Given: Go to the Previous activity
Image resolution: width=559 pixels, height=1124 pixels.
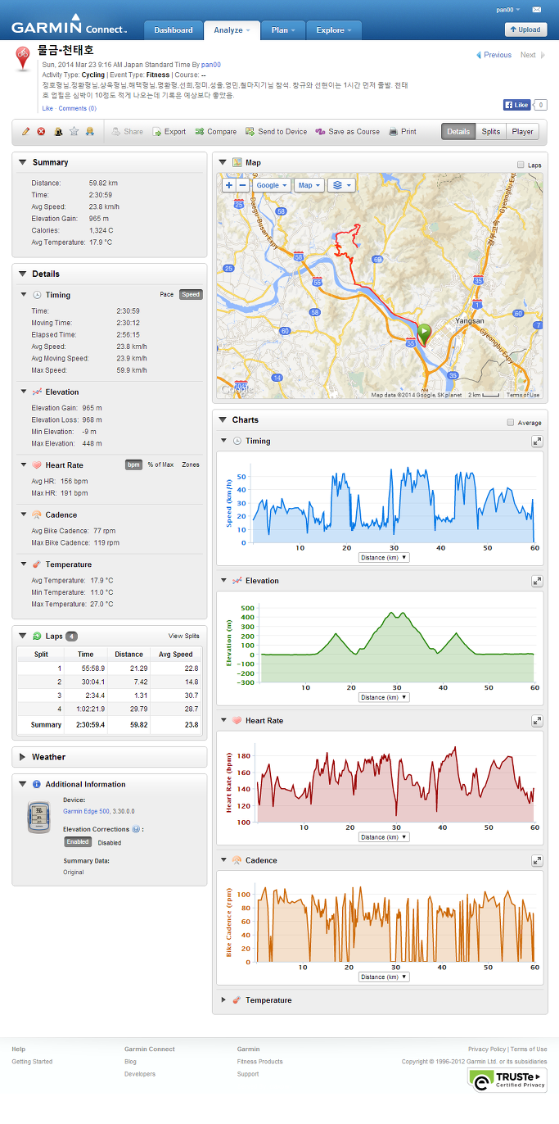Looking at the screenshot, I should pyautogui.click(x=494, y=55).
